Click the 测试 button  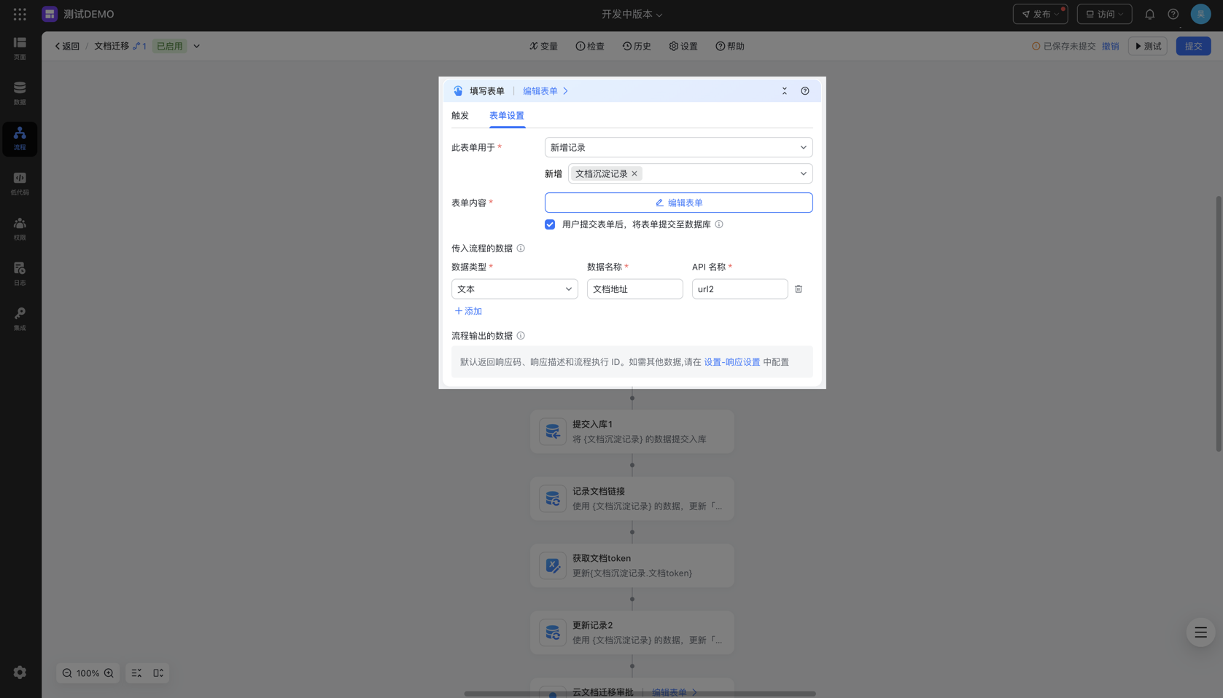(1148, 46)
